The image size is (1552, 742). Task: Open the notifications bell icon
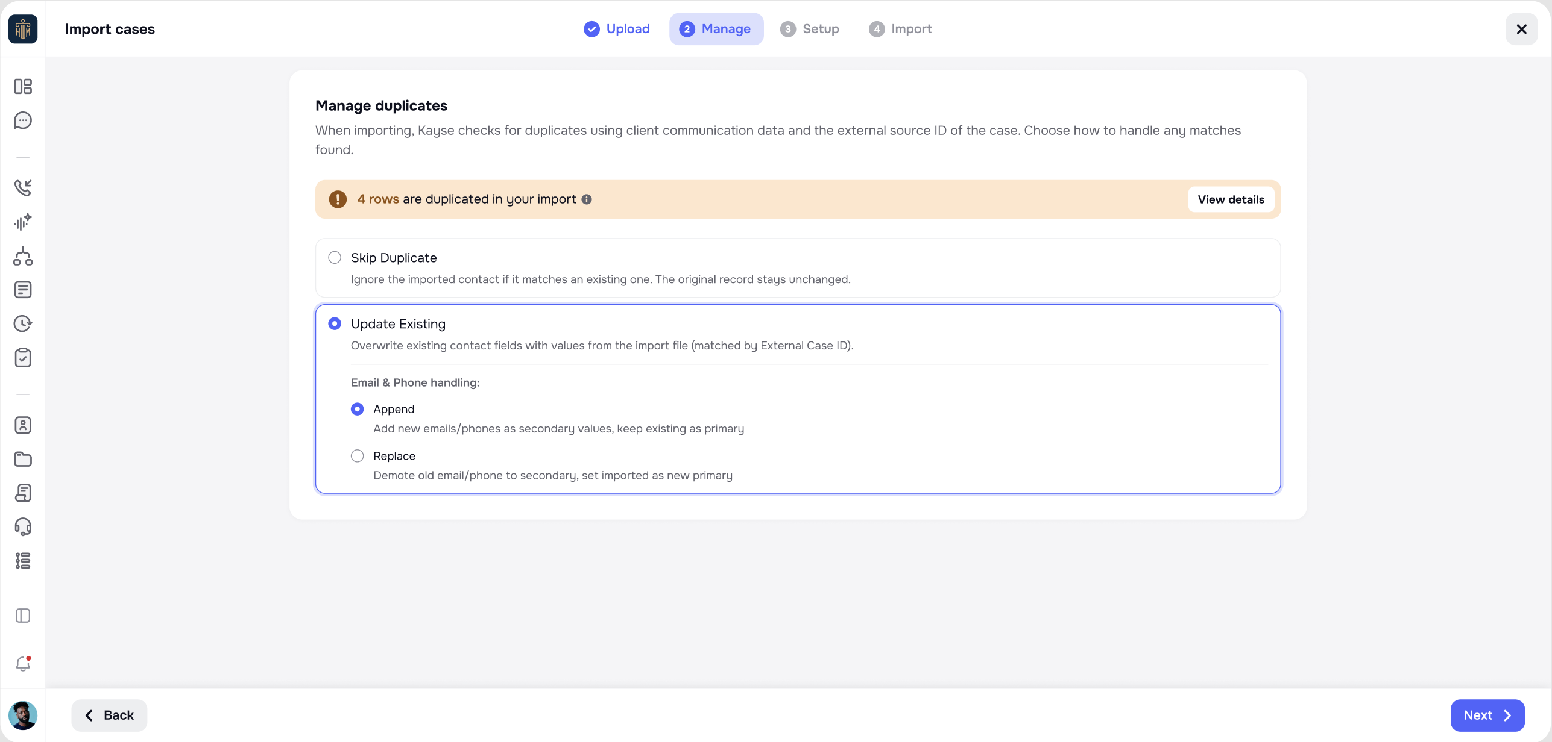pos(23,664)
